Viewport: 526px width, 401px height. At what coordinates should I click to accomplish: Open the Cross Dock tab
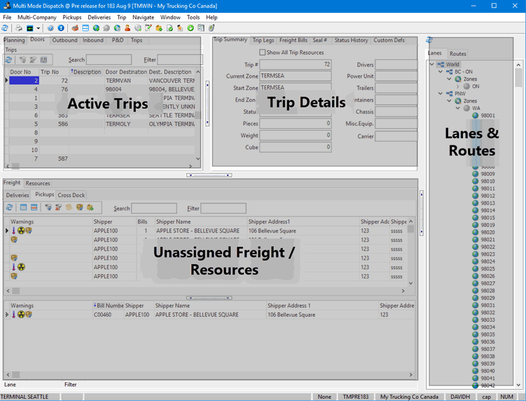point(71,195)
